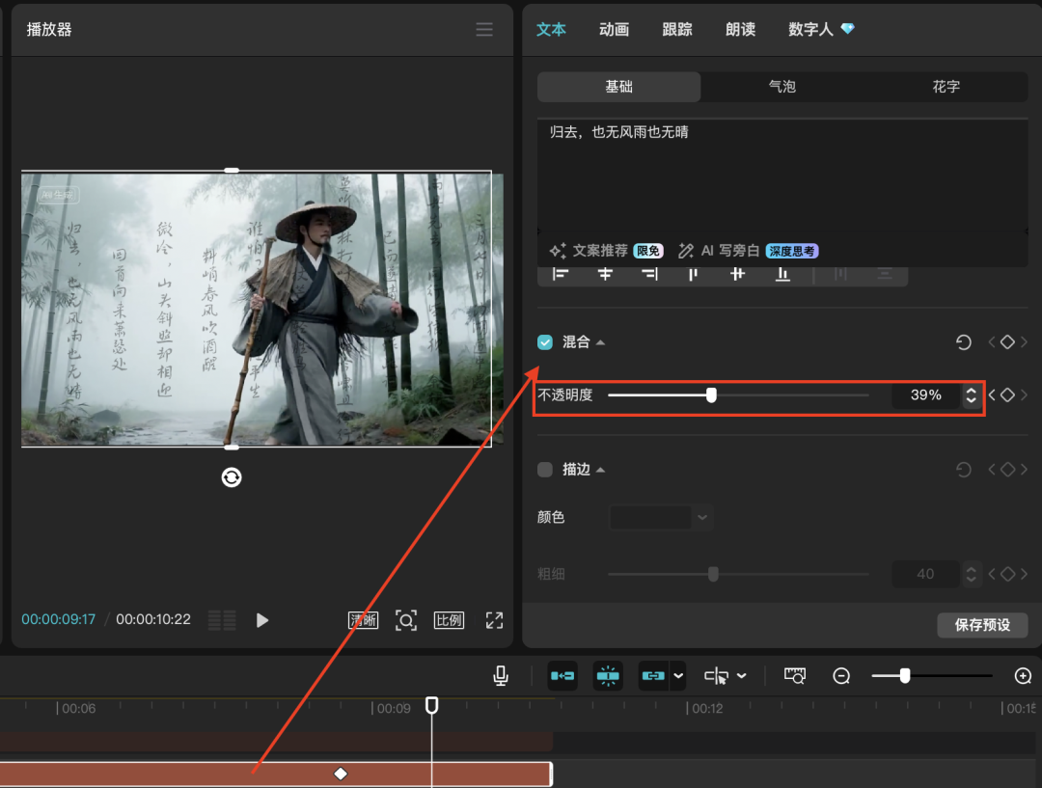Toggle the rotate control under the preview frame
The width and height of the screenshot is (1042, 788).
232,477
